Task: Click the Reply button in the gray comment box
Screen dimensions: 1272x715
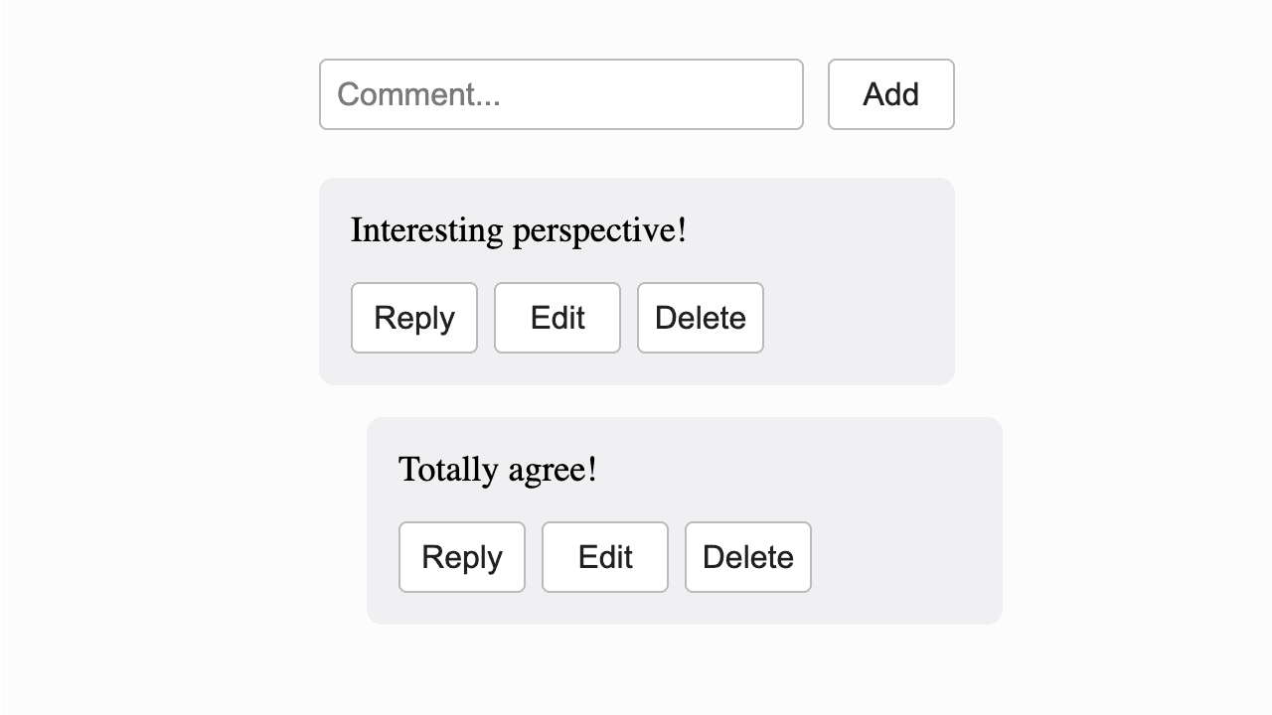Action: (x=413, y=316)
